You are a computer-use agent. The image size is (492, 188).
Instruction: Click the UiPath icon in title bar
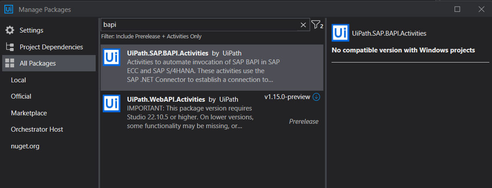(x=9, y=9)
